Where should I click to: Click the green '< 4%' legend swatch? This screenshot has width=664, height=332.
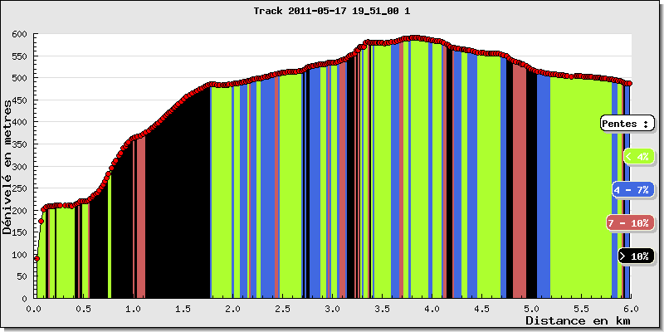coord(639,156)
